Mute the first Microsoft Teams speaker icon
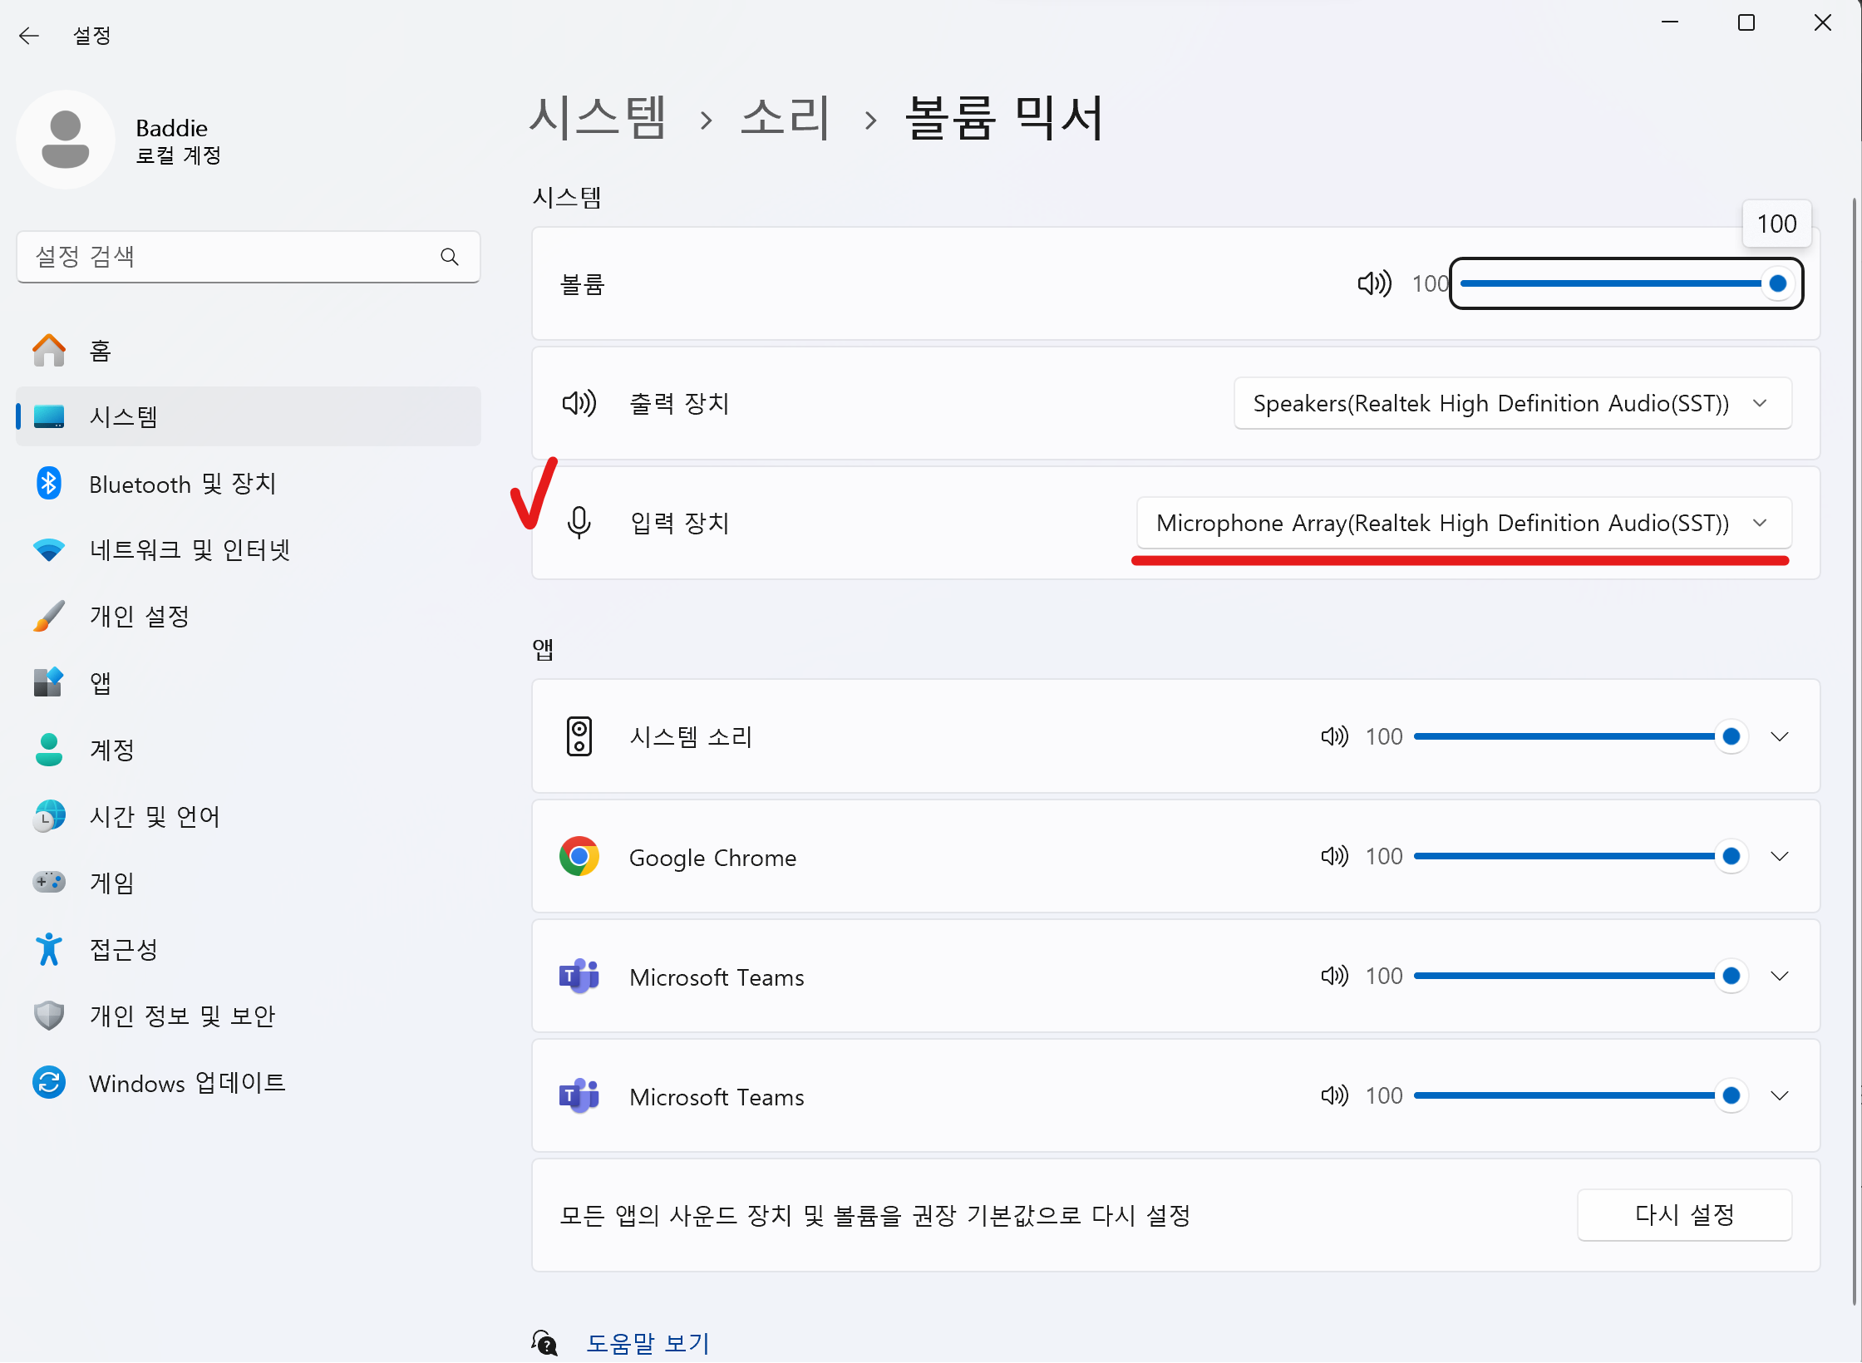Viewport: 1862px width, 1363px height. point(1334,976)
